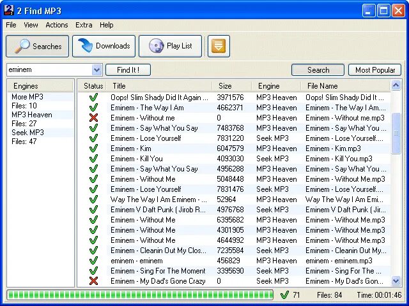Click the Find It ! button

click(x=128, y=70)
